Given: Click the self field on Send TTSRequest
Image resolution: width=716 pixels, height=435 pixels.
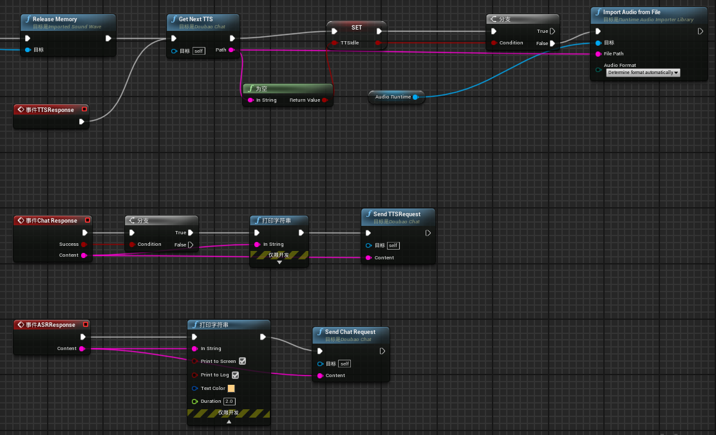Looking at the screenshot, I should tap(393, 246).
